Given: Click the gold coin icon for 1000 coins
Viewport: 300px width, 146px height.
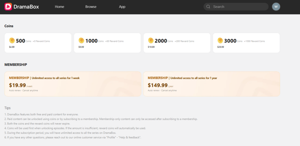Looking at the screenshot, I should [81, 41].
